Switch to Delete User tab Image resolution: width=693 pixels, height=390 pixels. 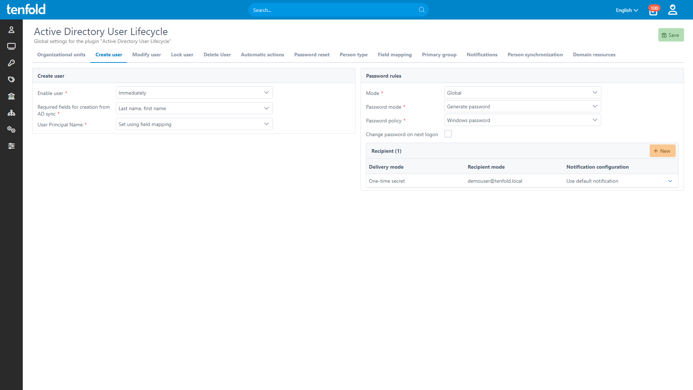tap(217, 55)
